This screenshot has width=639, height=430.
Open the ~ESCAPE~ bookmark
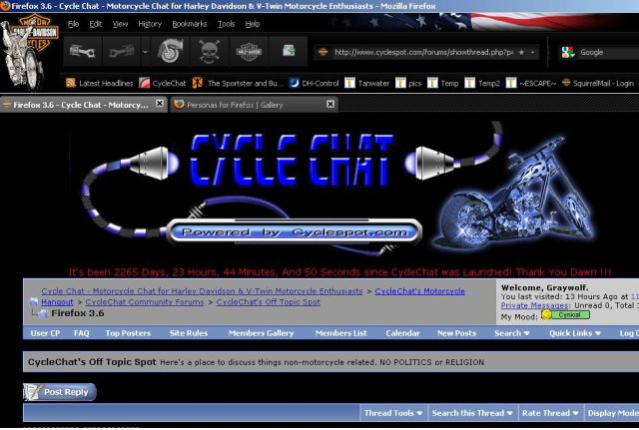(531, 83)
